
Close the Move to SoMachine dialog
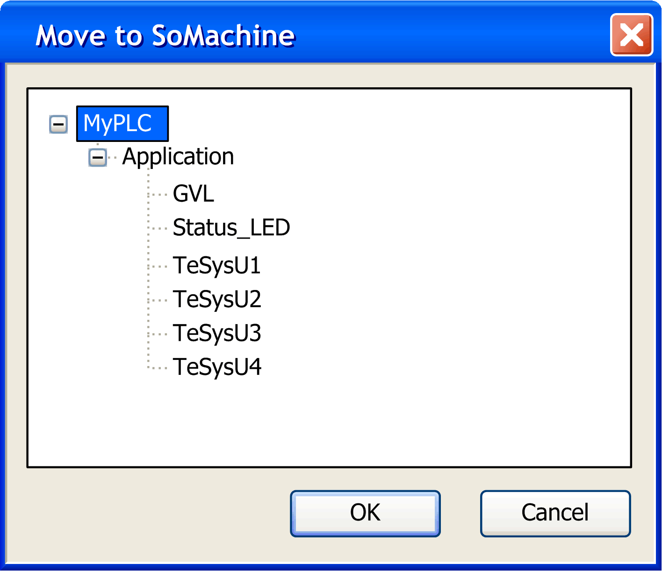[632, 35]
